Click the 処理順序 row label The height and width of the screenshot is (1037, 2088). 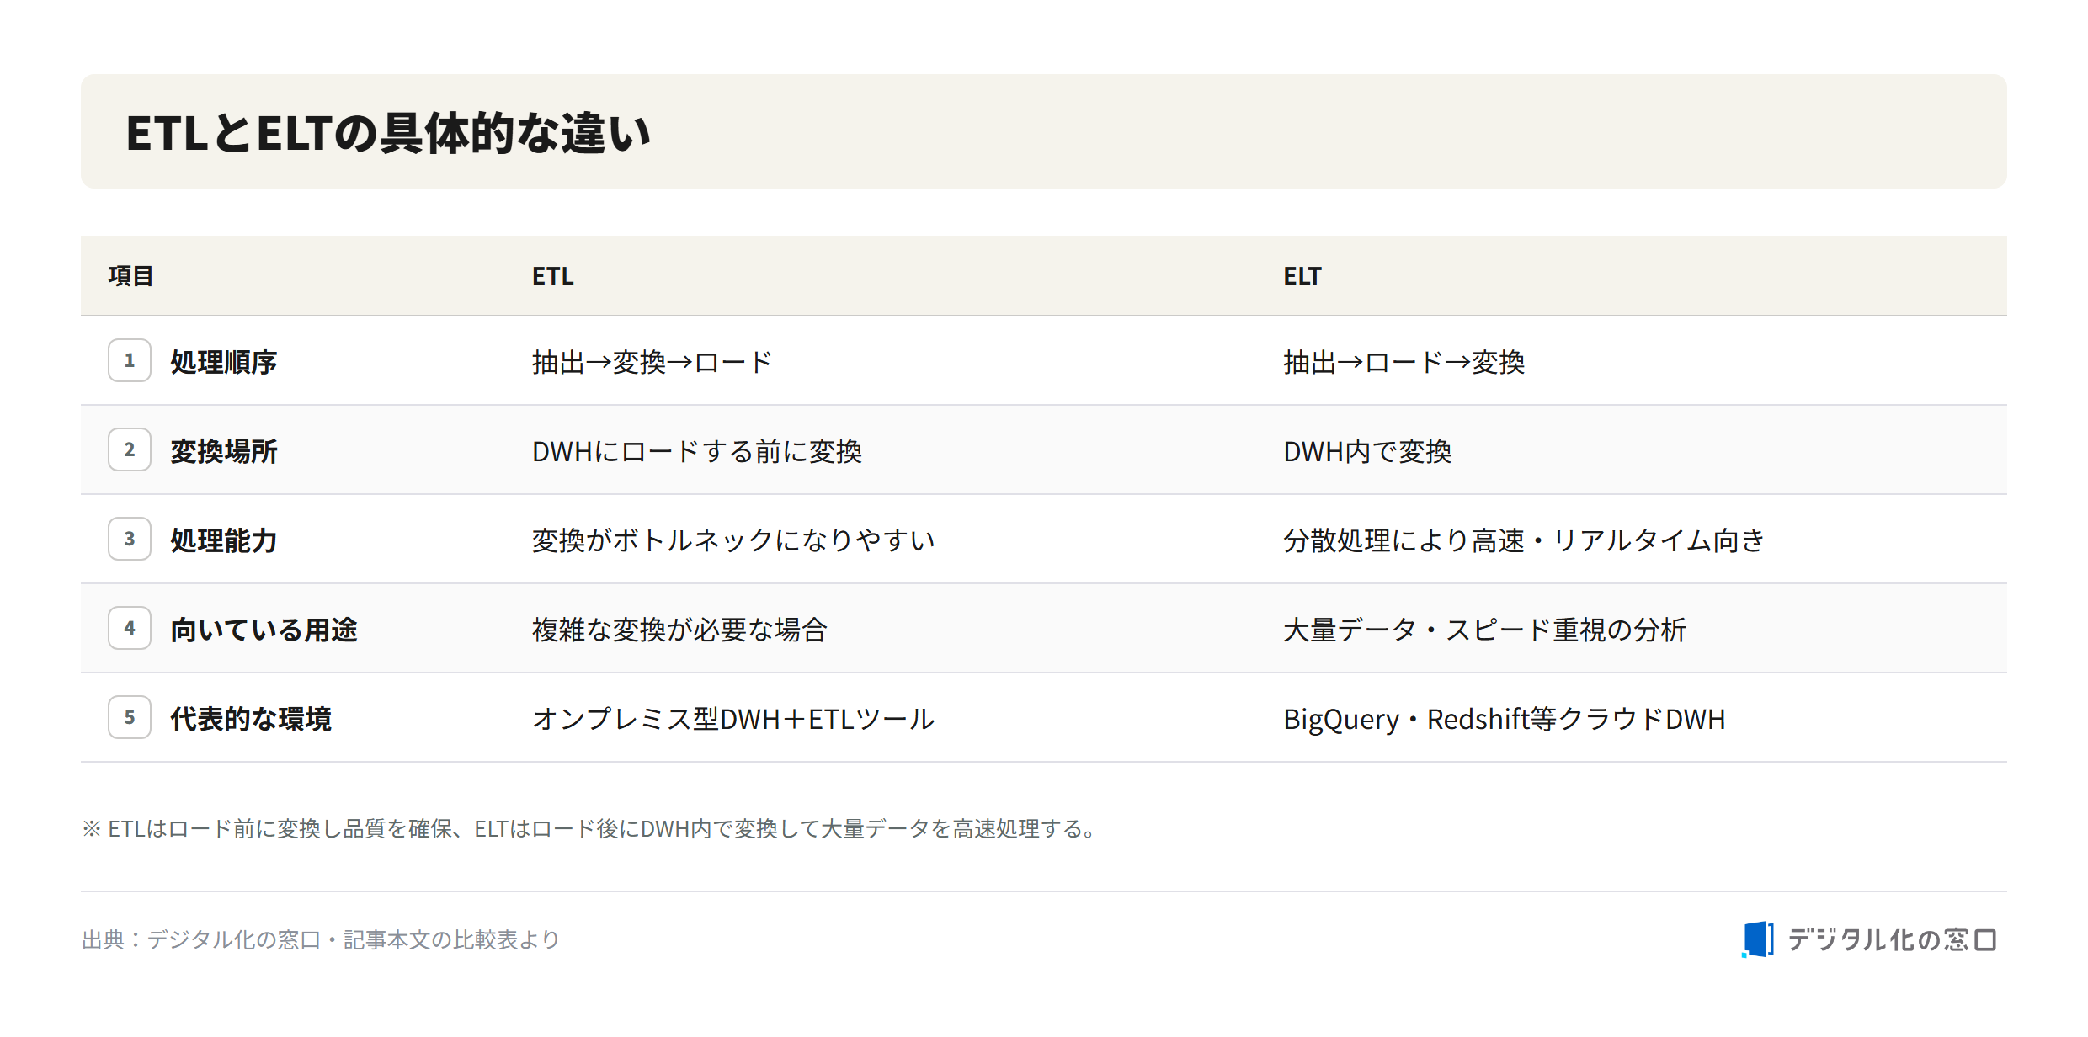pos(224,362)
